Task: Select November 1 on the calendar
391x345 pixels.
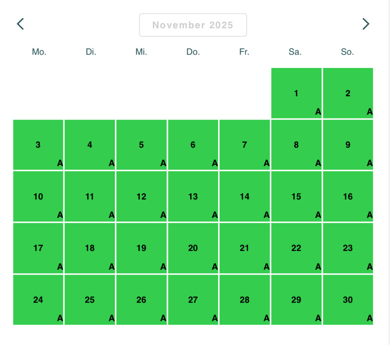Action: pyautogui.click(x=296, y=93)
